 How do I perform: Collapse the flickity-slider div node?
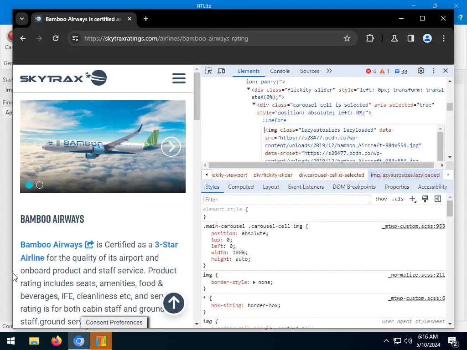coord(249,89)
